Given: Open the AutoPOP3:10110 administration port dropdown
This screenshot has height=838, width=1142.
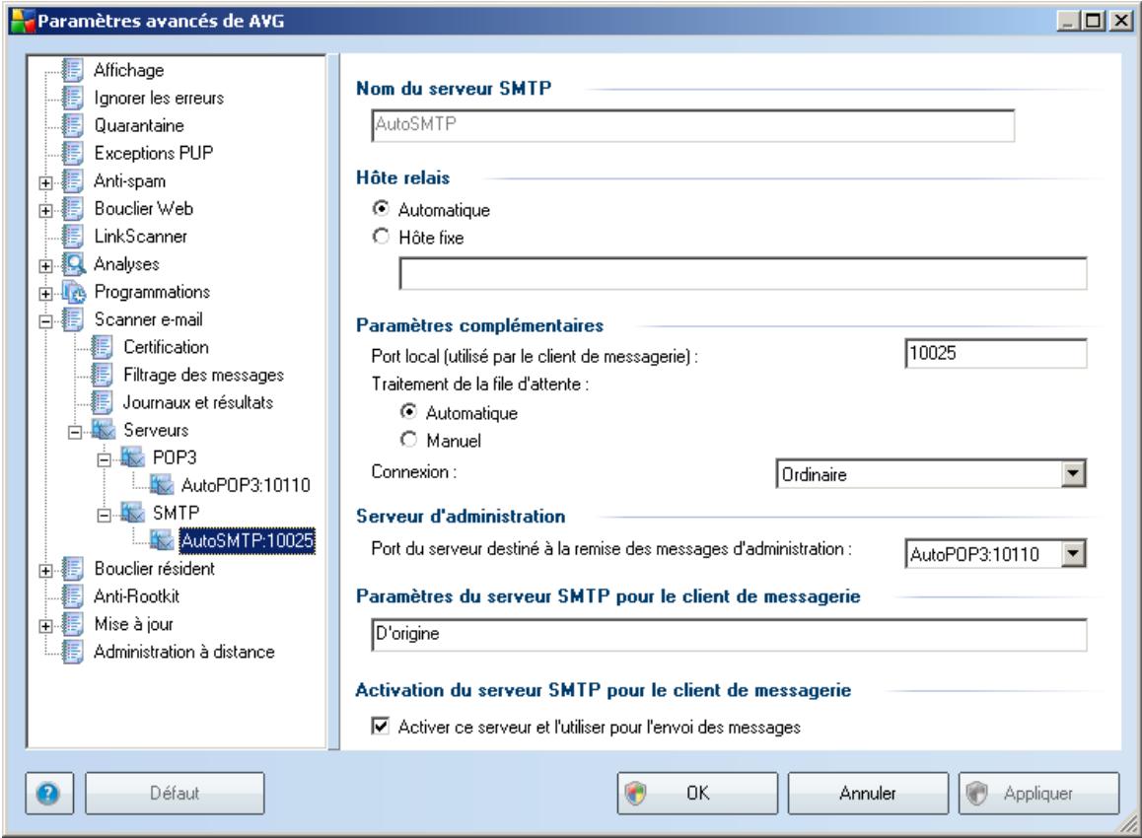Looking at the screenshot, I should click(x=1072, y=554).
